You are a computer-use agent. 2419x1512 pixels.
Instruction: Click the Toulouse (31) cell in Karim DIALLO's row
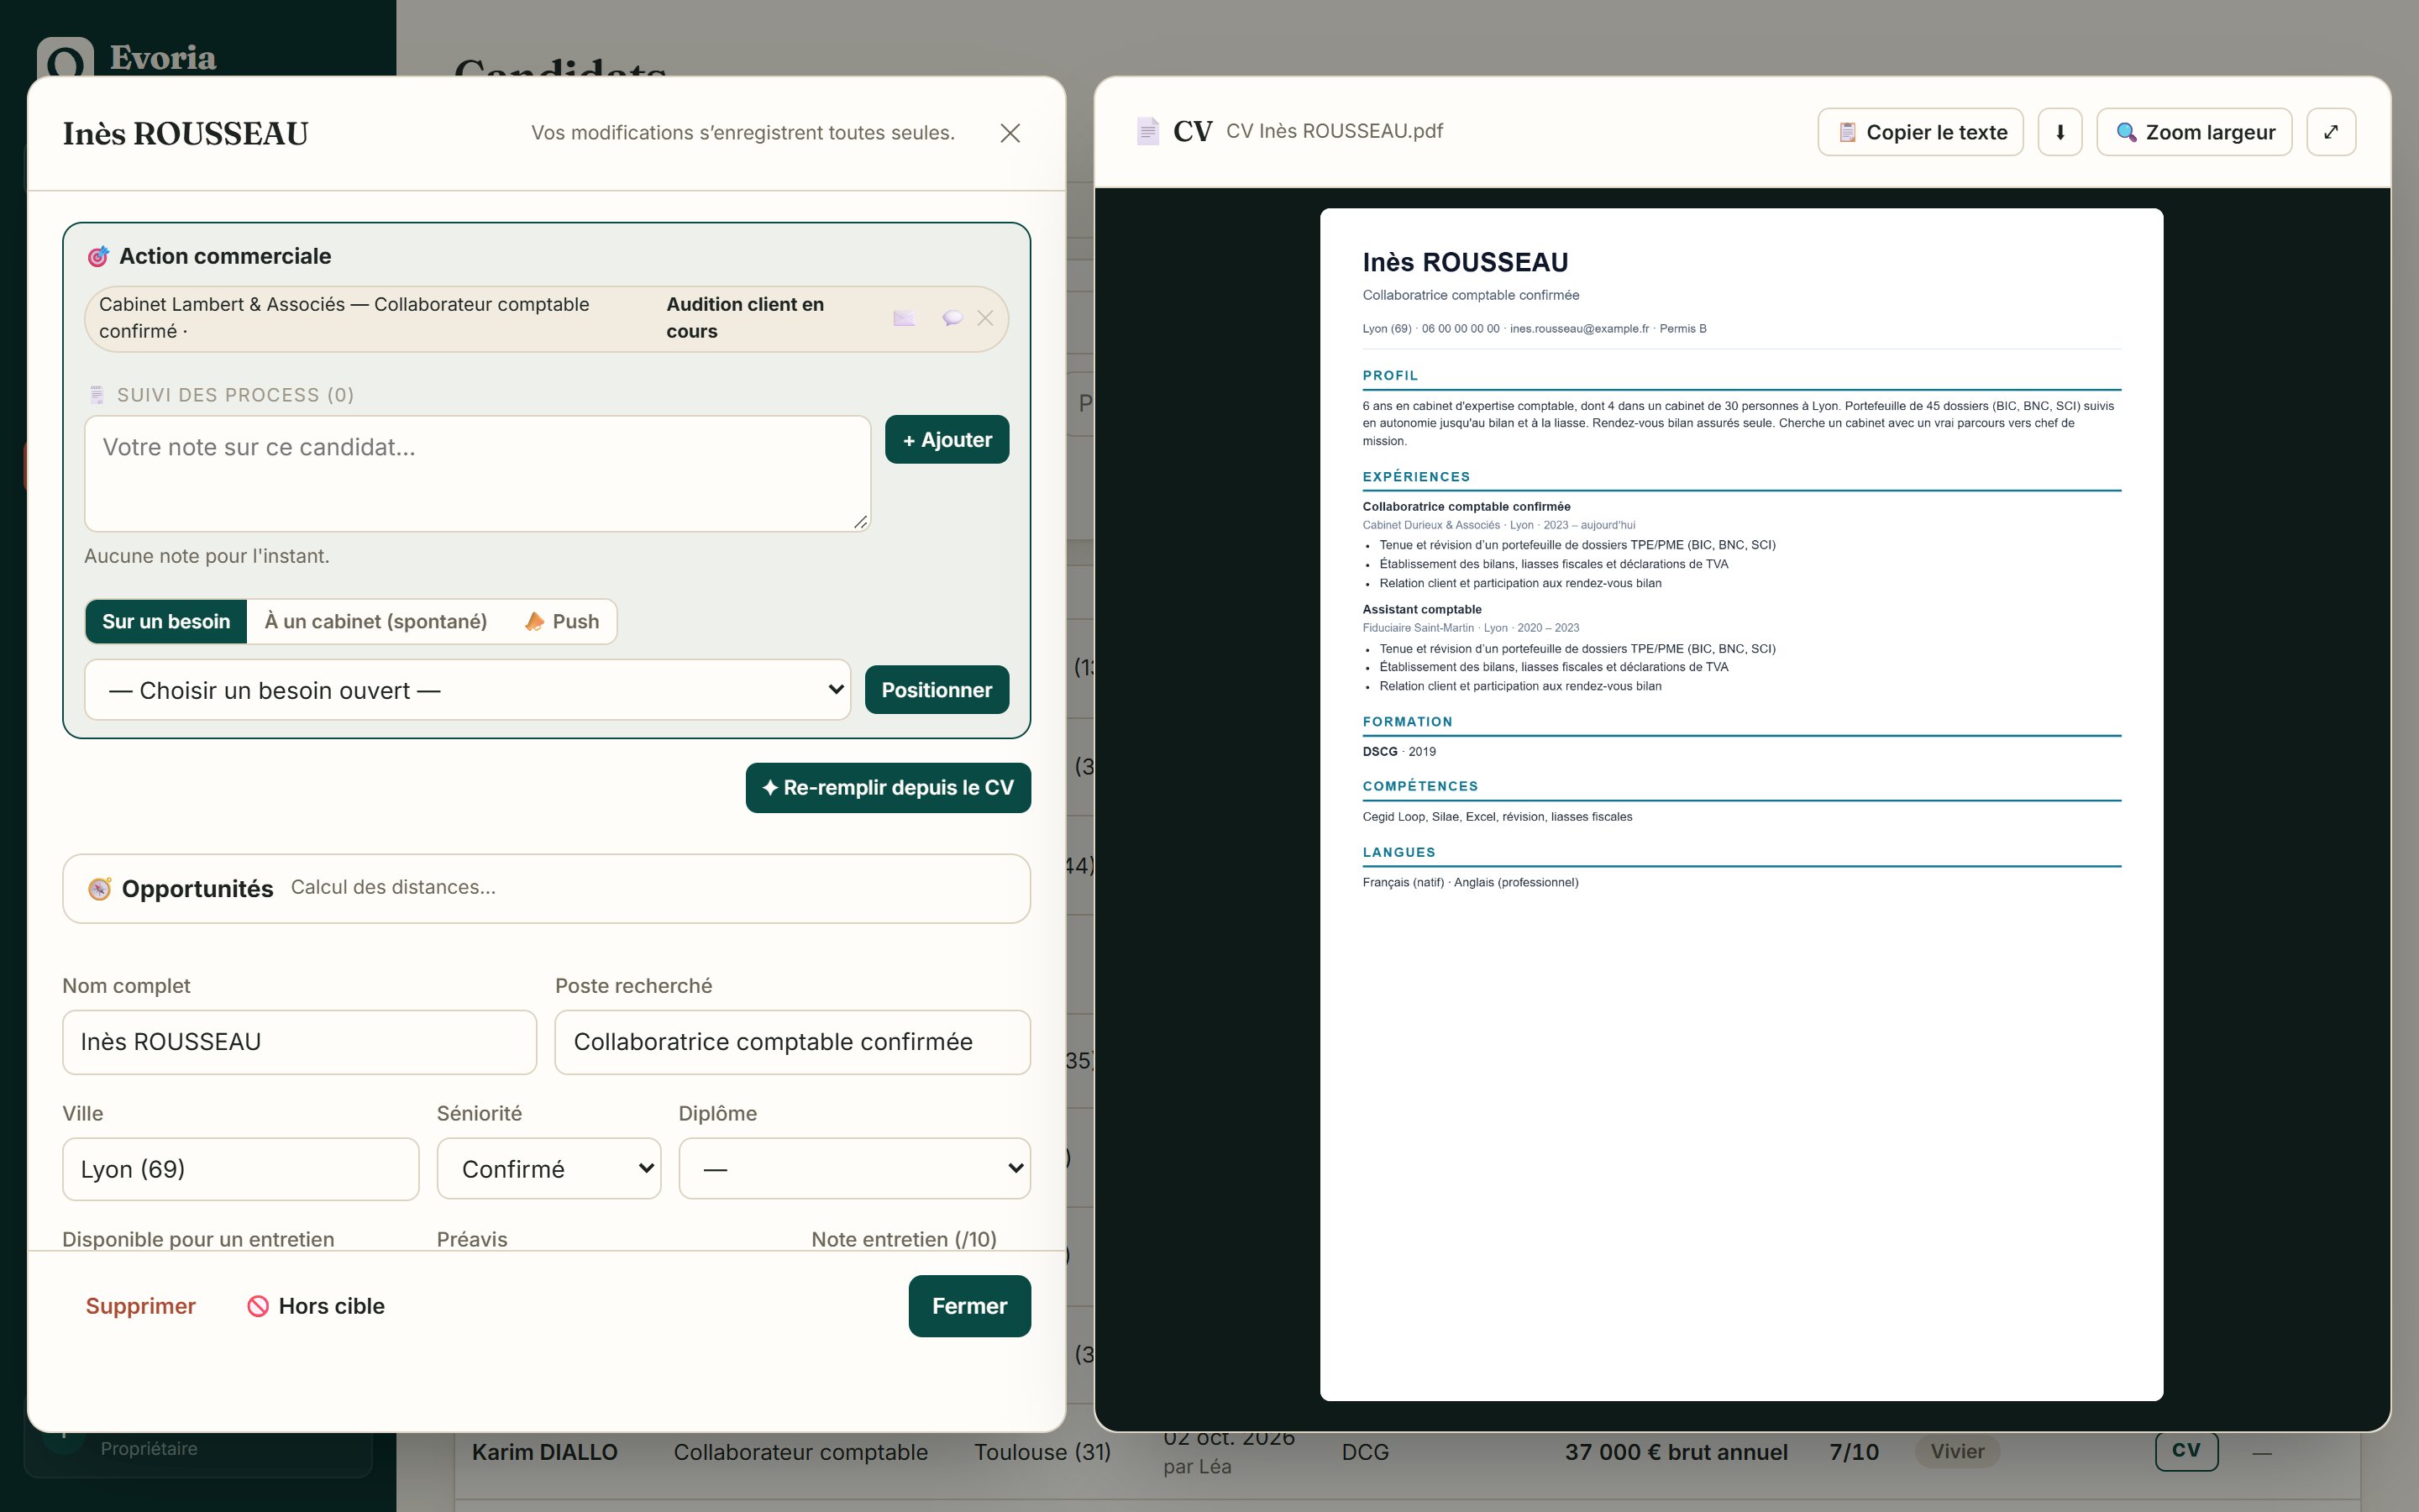pos(1042,1452)
